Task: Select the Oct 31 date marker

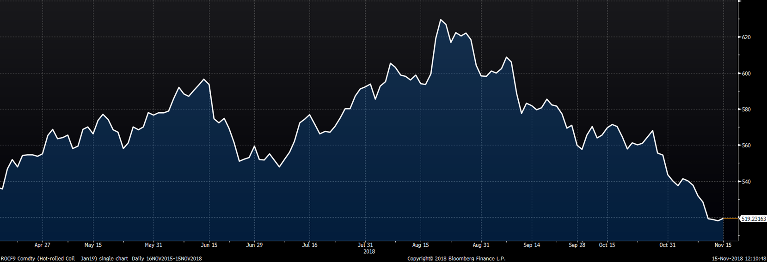Action: click(x=667, y=245)
